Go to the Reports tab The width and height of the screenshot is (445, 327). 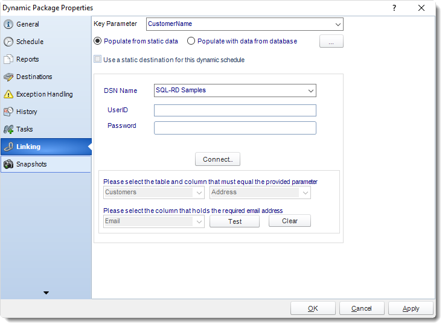click(46, 59)
